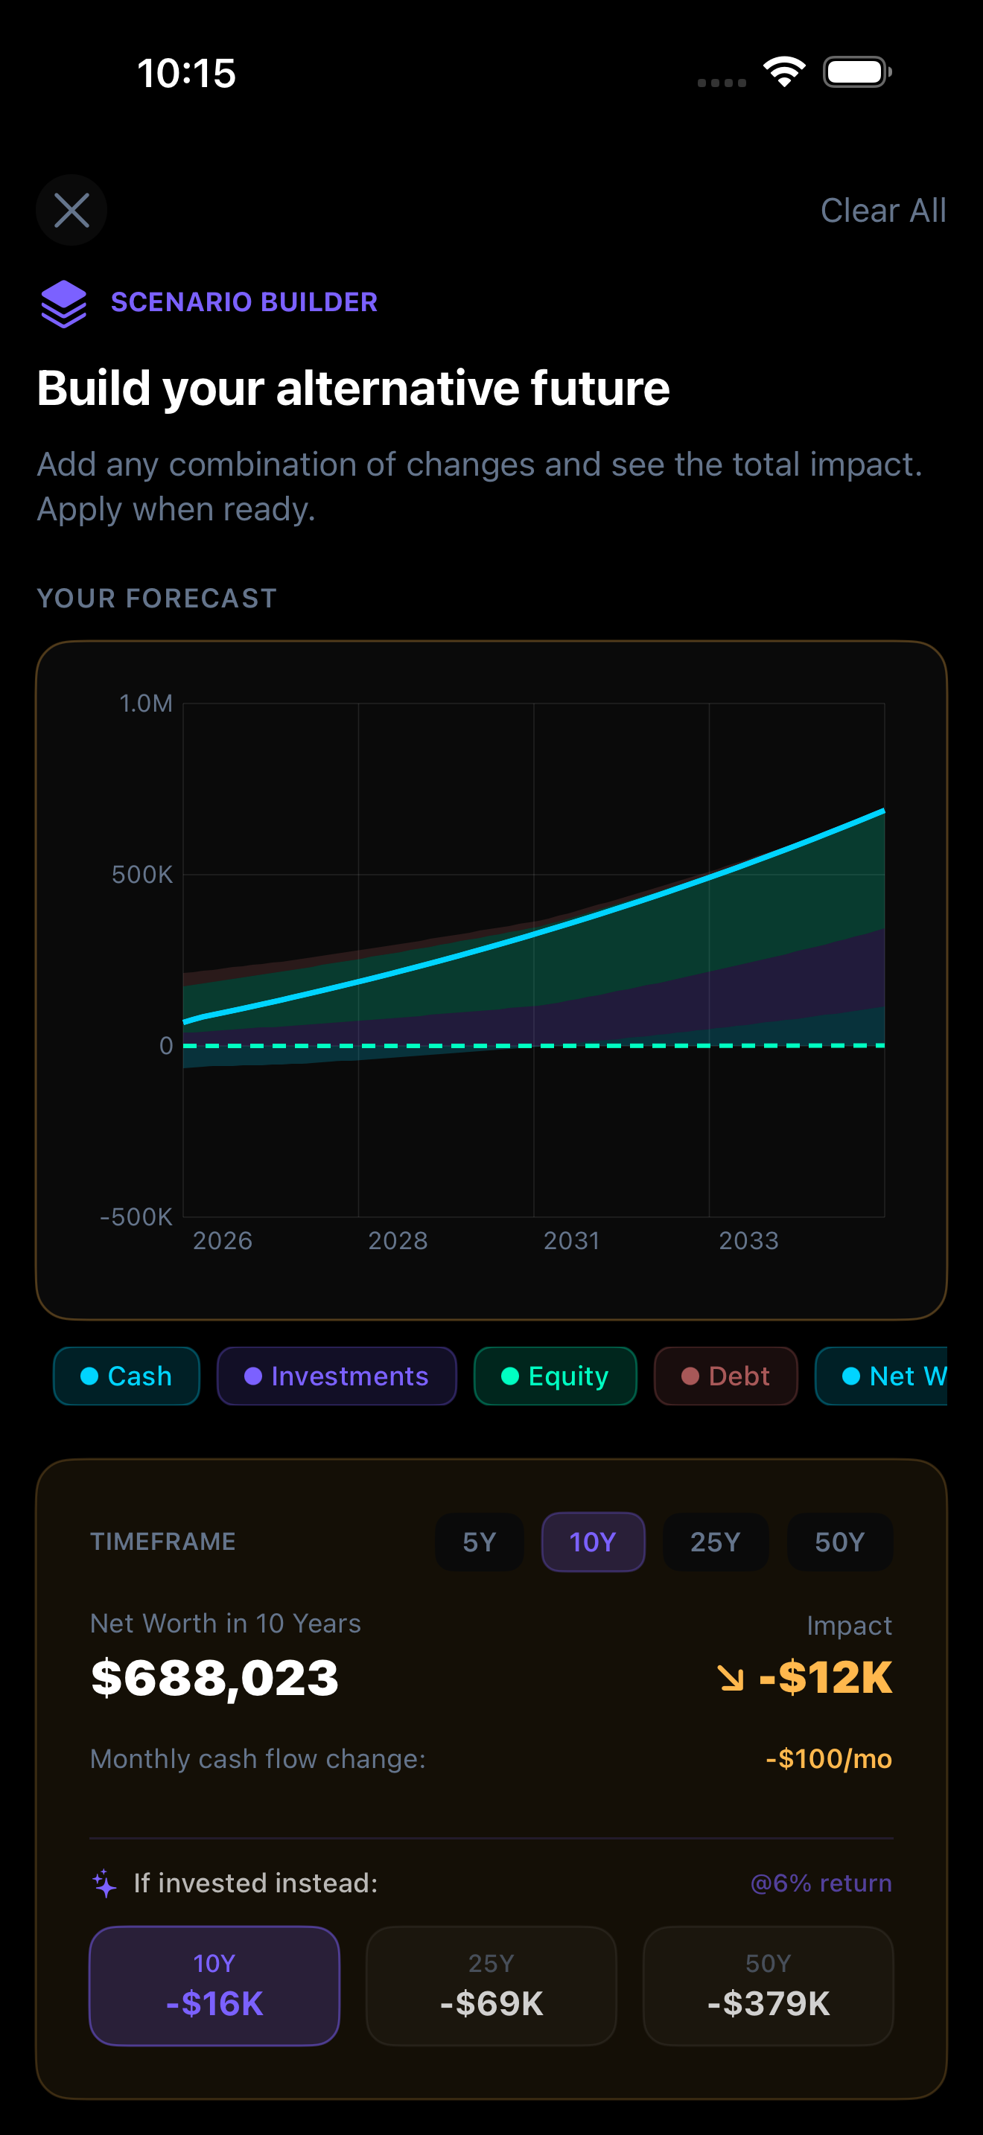Tap the @6% return rate link

pyautogui.click(x=821, y=1883)
